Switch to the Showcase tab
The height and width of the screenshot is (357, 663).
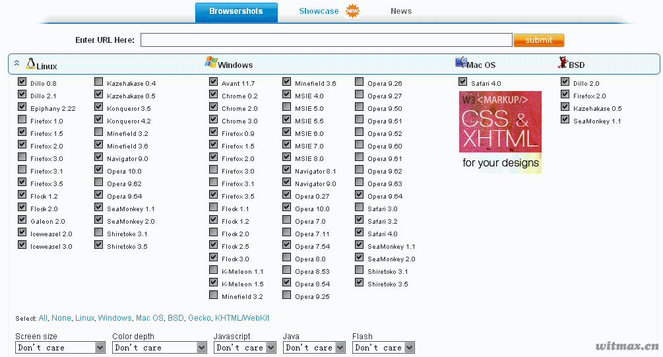(x=319, y=11)
